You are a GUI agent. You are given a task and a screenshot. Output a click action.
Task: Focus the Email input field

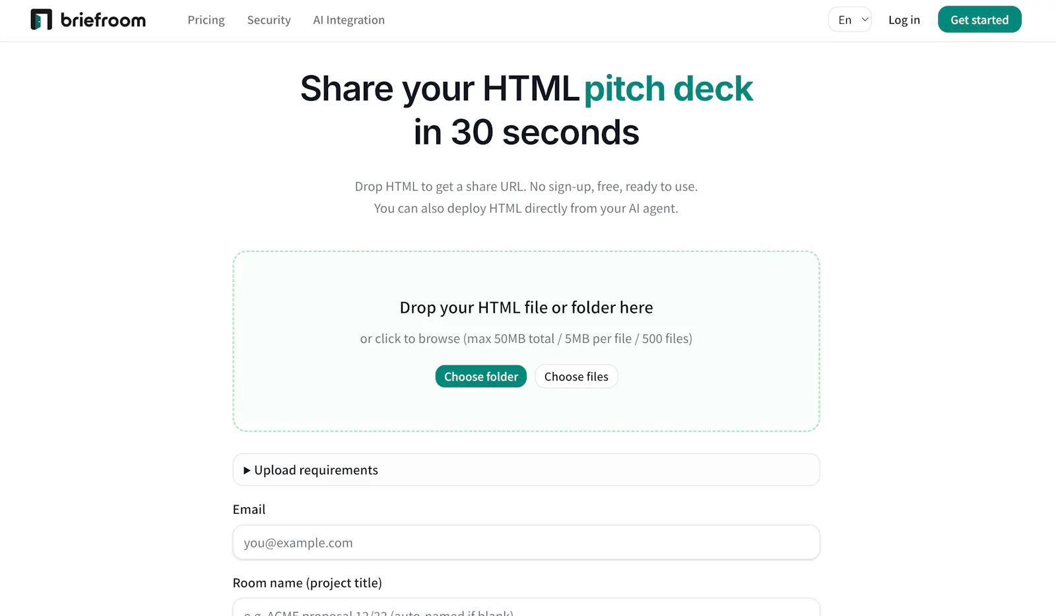[526, 543]
